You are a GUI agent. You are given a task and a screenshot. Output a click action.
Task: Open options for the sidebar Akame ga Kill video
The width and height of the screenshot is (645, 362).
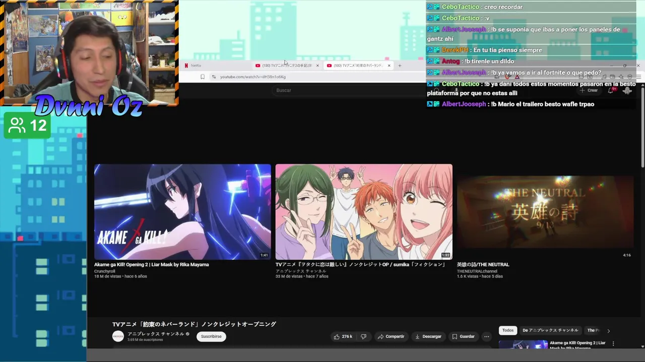pyautogui.click(x=613, y=343)
